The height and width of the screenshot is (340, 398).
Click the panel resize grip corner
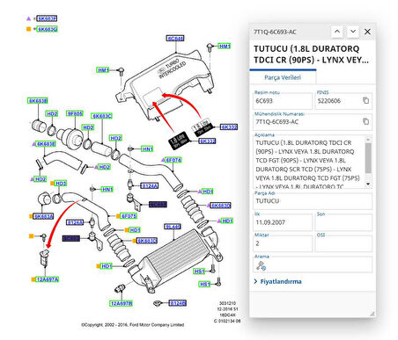pyautogui.click(x=372, y=314)
